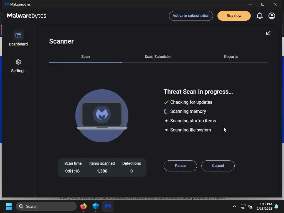
Task: Click the 'Scanning file system' step
Action: tap(191, 130)
